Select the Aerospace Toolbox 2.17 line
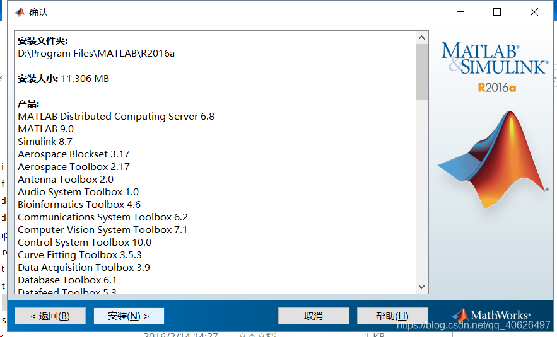 (74, 167)
